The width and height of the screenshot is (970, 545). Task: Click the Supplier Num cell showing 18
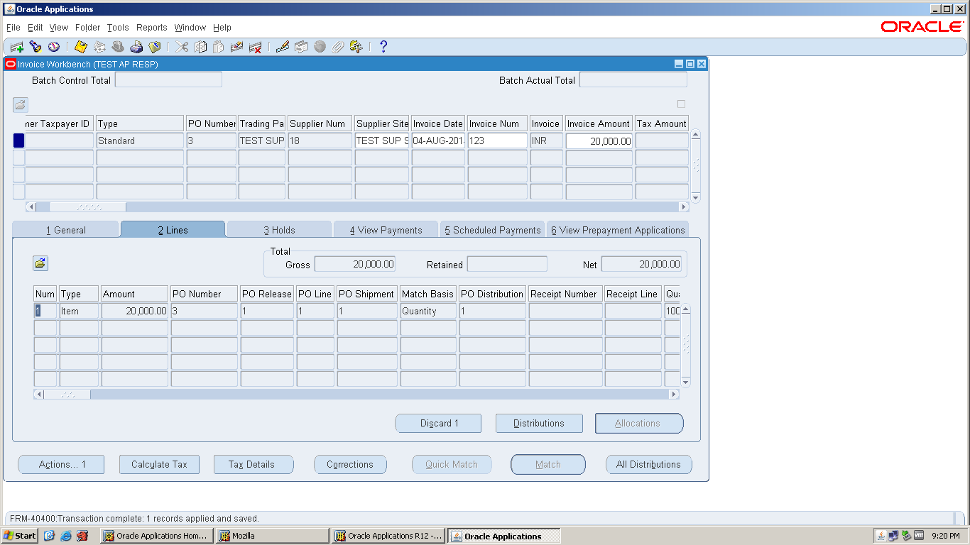coord(320,141)
